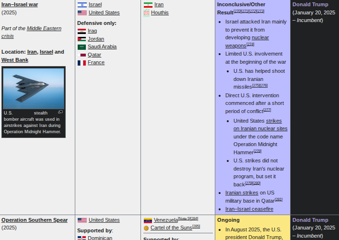Image resolution: width=339 pixels, height=240 pixels.
Task: Click the Houthis emblem icon
Action: coord(146,13)
